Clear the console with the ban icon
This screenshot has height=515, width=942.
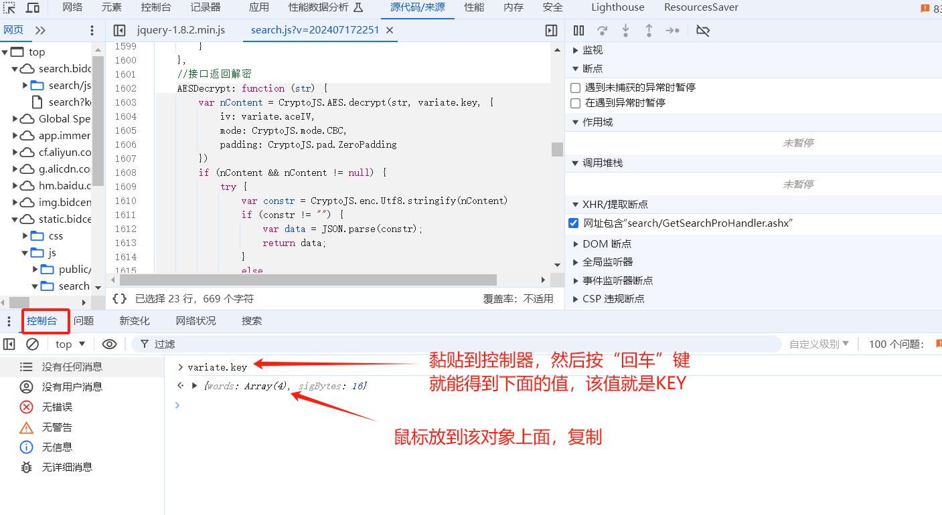32,344
